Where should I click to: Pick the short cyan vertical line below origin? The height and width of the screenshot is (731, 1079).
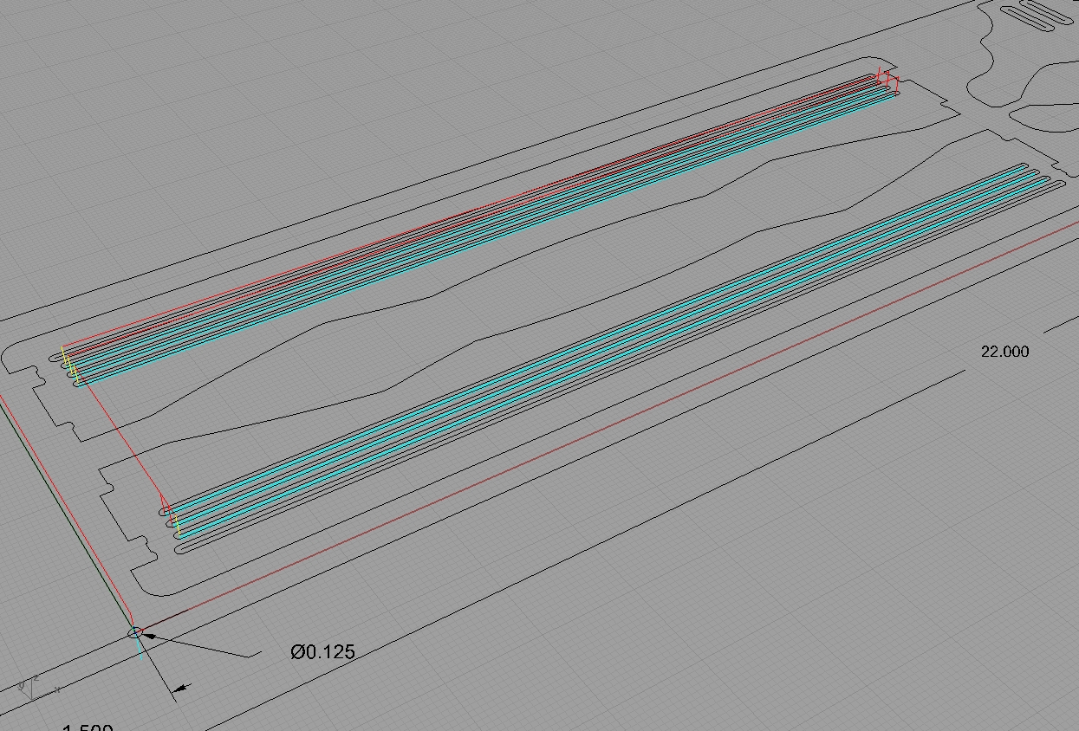[x=140, y=650]
